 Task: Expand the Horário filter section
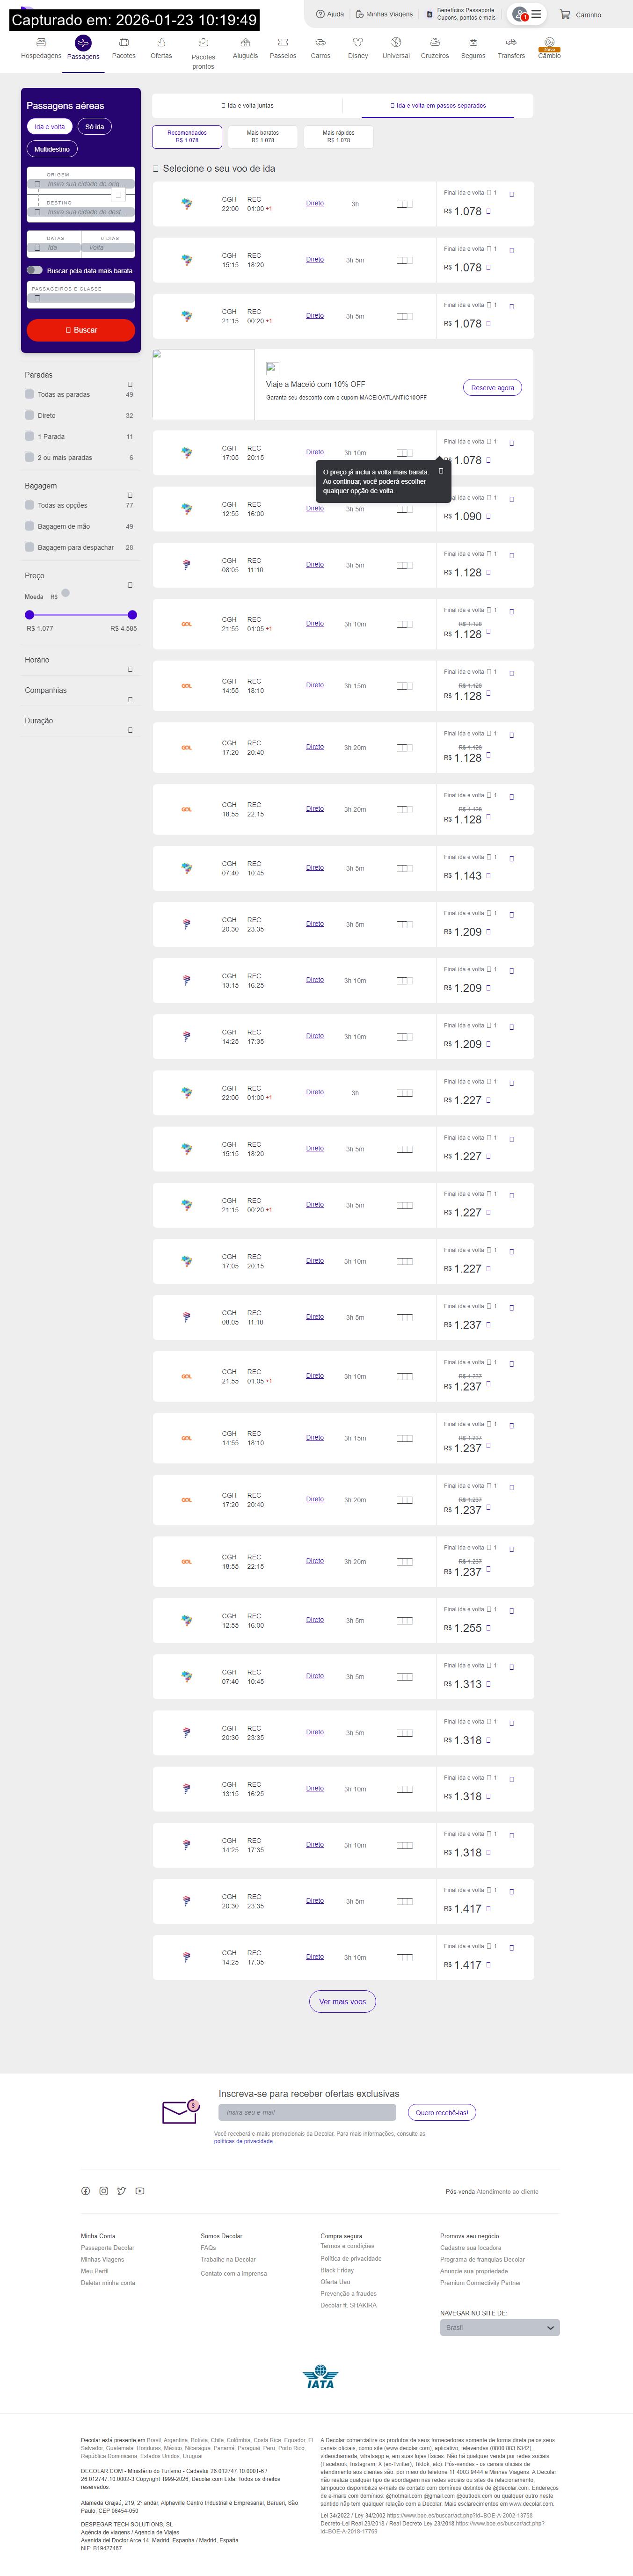tap(130, 669)
